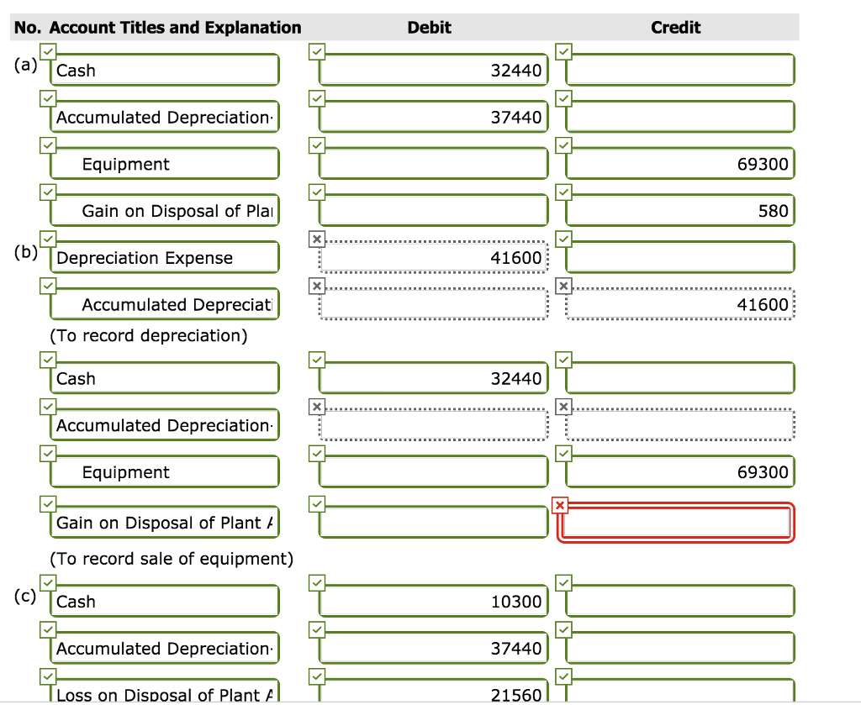The width and height of the screenshot is (861, 705).
Task: Focus the debit field showing 21560
Action: point(433,692)
